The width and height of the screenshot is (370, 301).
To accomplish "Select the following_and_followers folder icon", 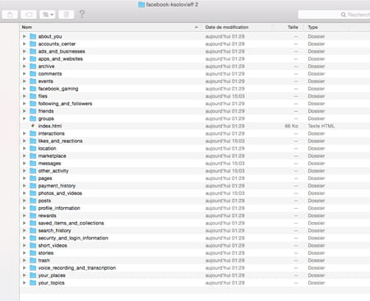I will click(x=33, y=104).
